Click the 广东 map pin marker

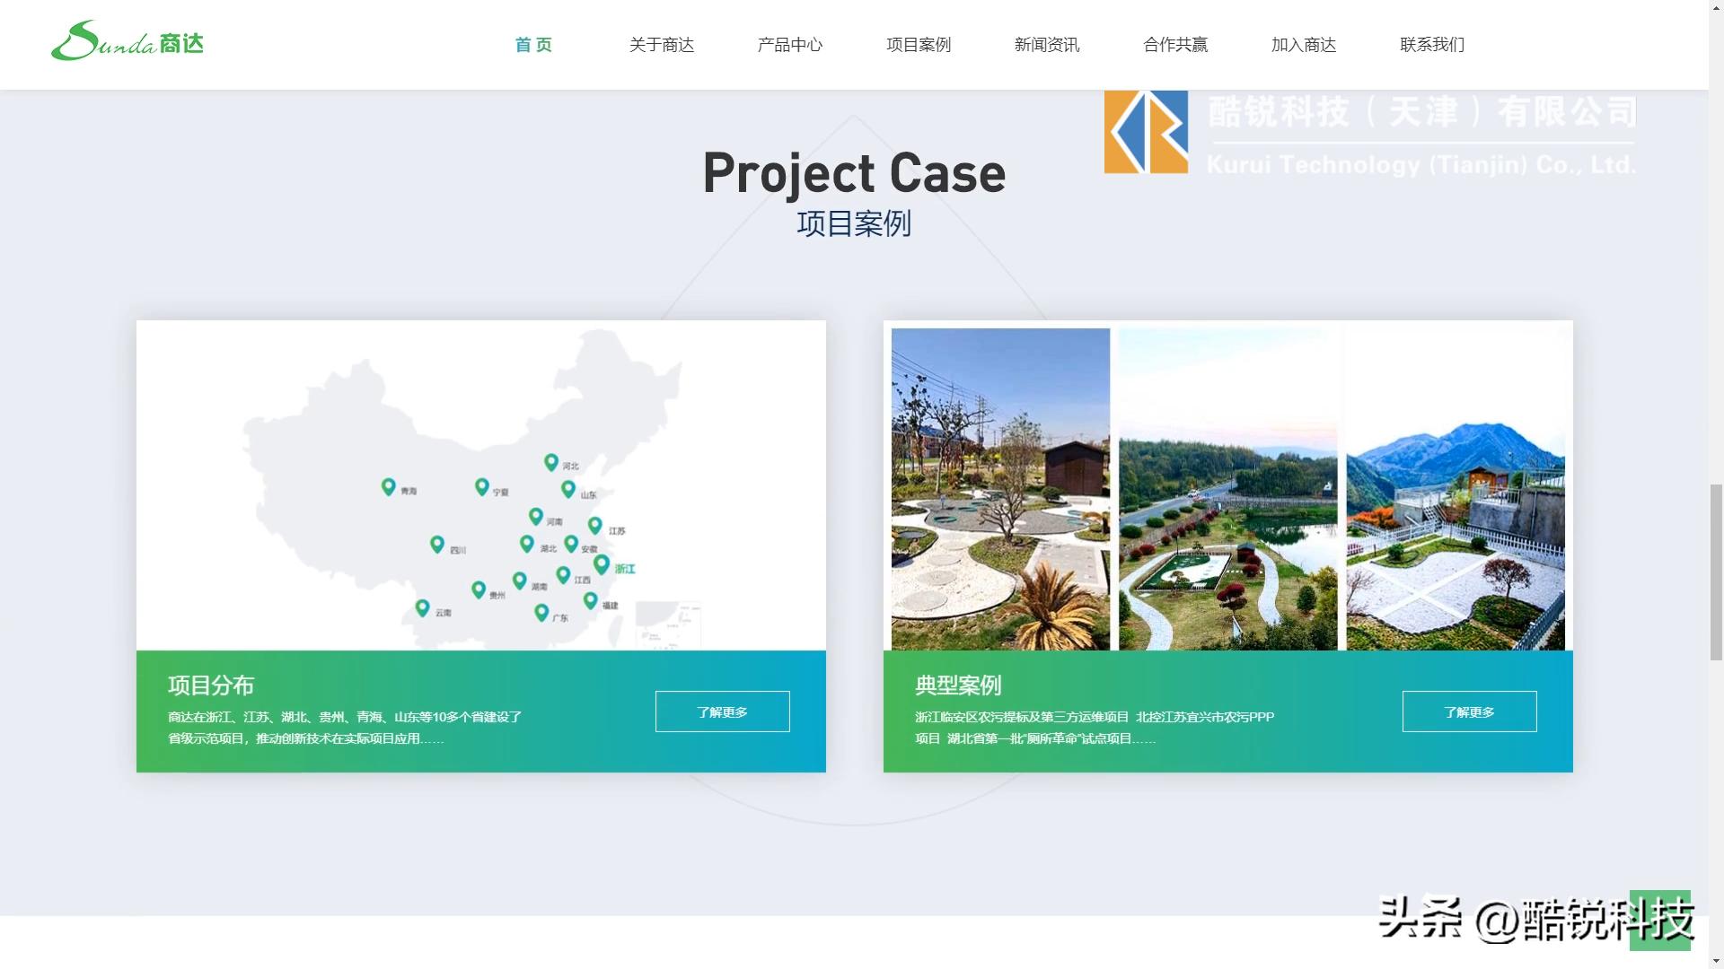click(541, 612)
